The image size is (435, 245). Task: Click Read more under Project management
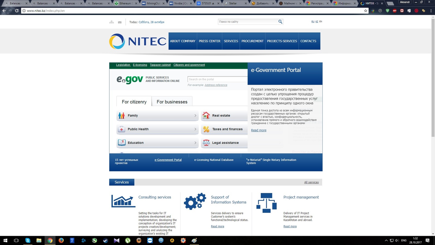290,226
